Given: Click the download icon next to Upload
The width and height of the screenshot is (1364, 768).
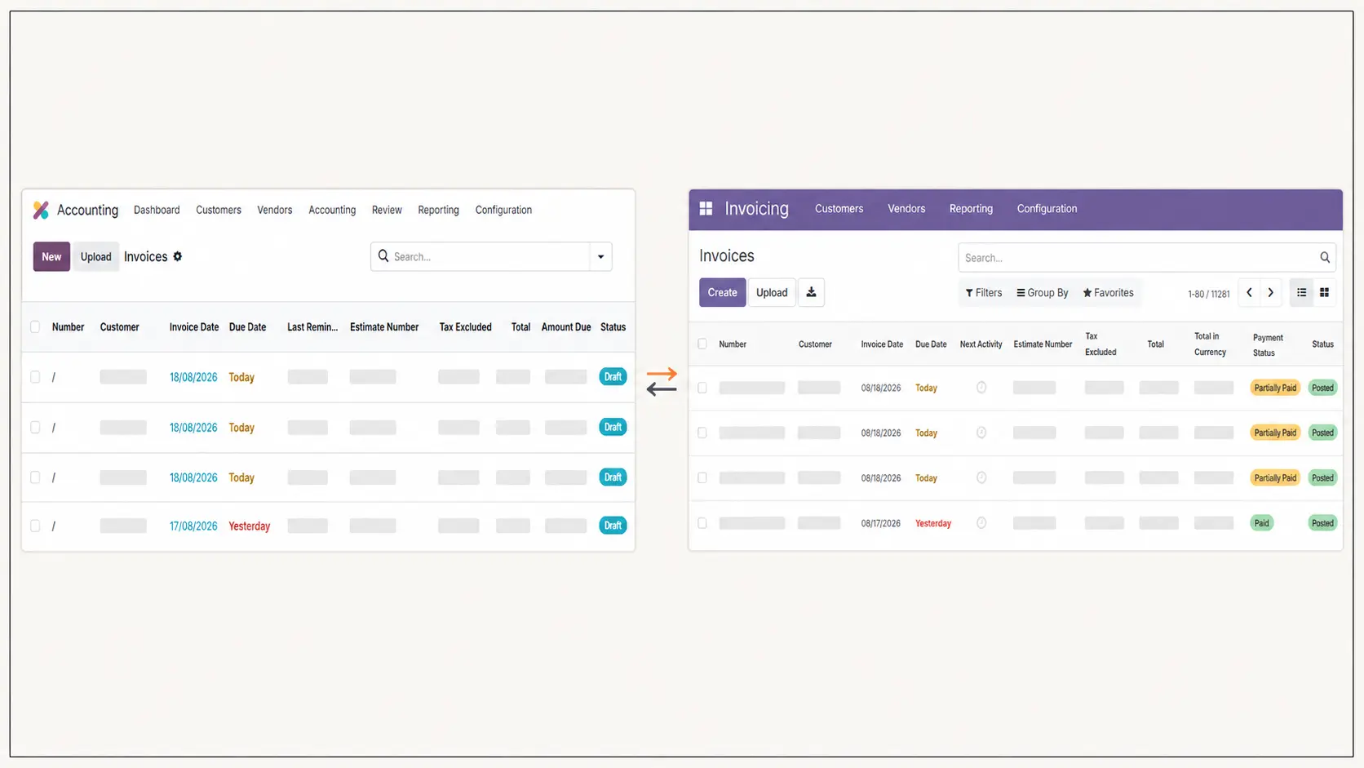Looking at the screenshot, I should 811,292.
